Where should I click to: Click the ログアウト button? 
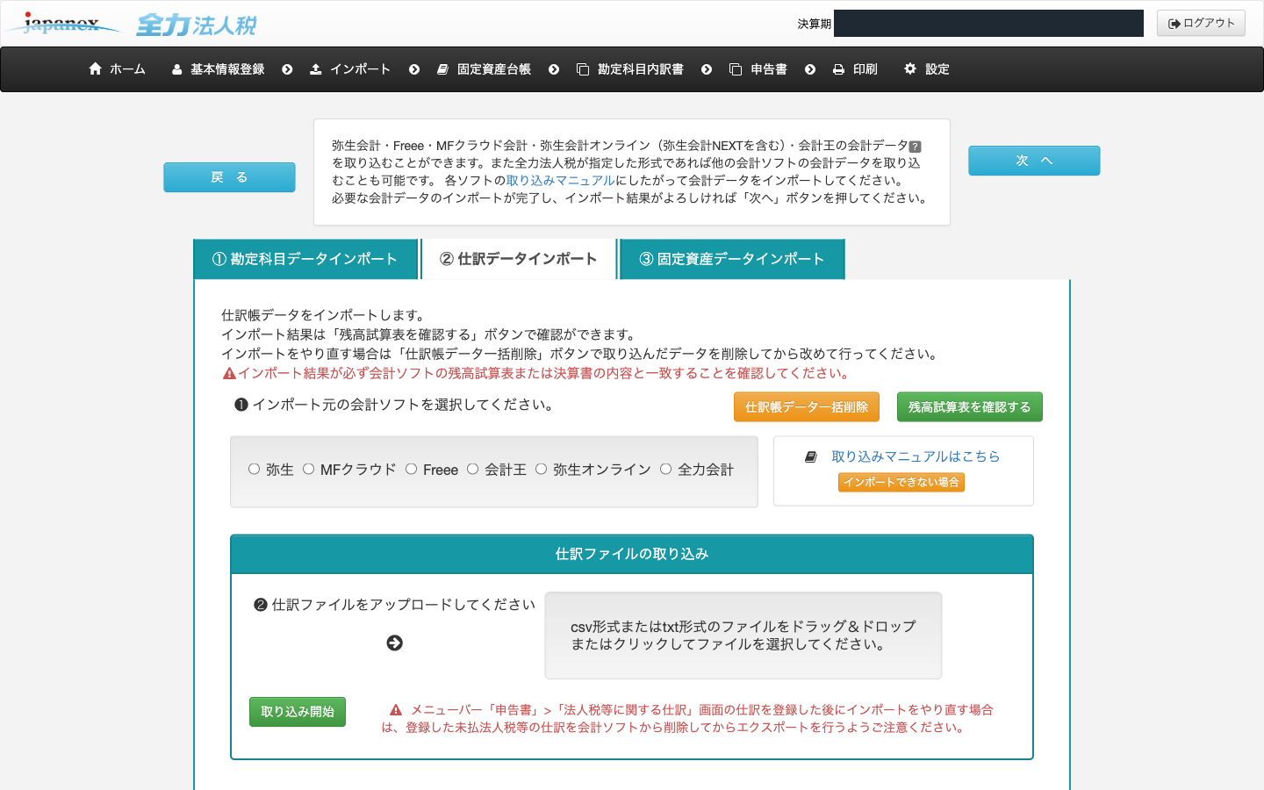pos(1201,24)
